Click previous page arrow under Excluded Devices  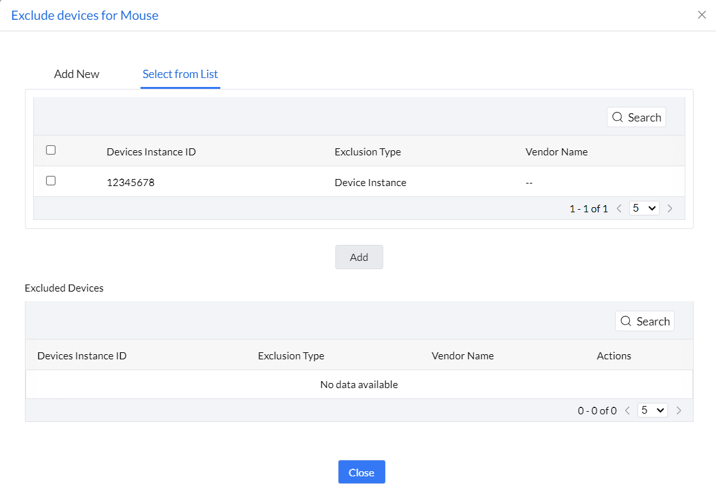pos(627,410)
